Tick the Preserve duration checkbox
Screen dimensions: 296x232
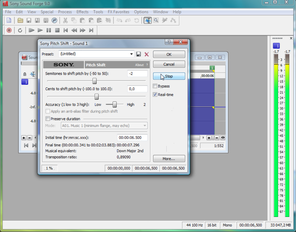click(x=48, y=119)
